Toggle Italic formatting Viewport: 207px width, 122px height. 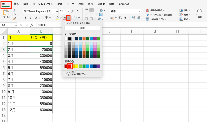click(x=30, y=18)
